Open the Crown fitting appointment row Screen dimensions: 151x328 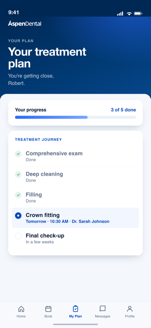click(75, 218)
